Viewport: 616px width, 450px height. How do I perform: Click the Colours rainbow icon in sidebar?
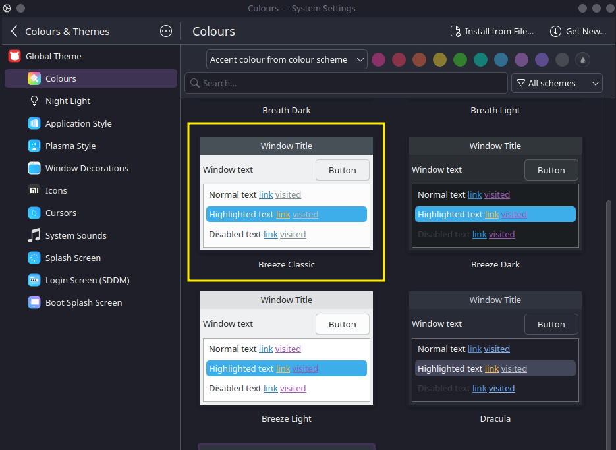(34, 78)
